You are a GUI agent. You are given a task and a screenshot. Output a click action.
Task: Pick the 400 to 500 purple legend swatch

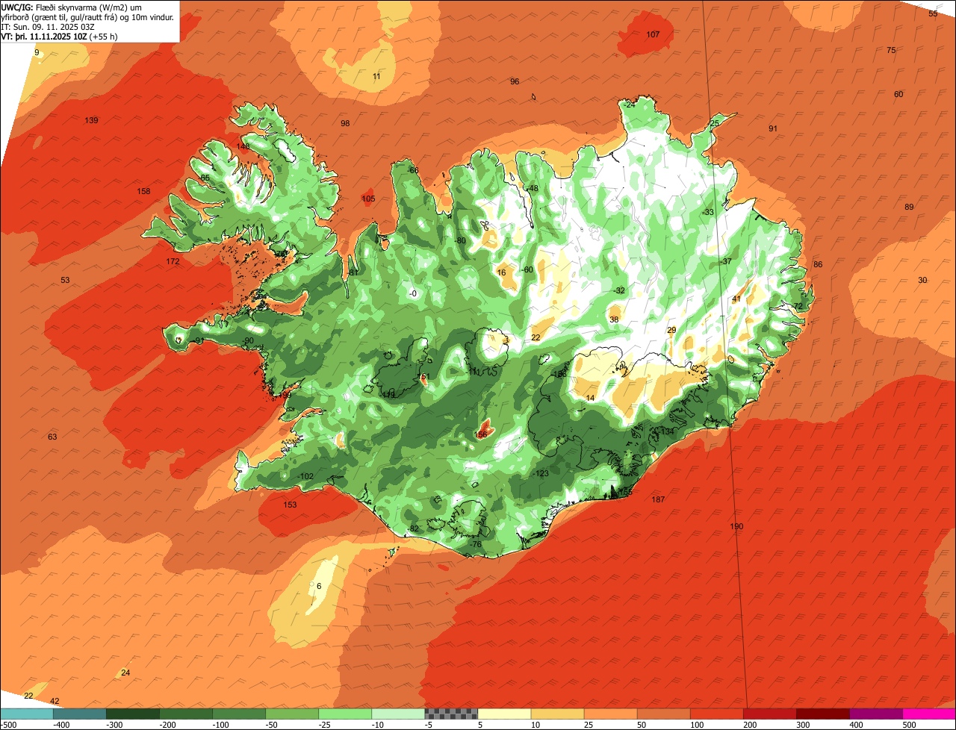[876, 714]
